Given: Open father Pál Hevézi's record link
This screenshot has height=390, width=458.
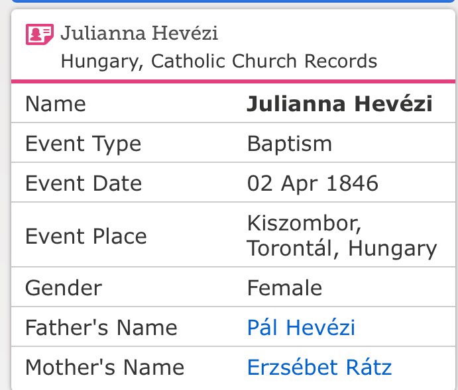Looking at the screenshot, I should [301, 328].
